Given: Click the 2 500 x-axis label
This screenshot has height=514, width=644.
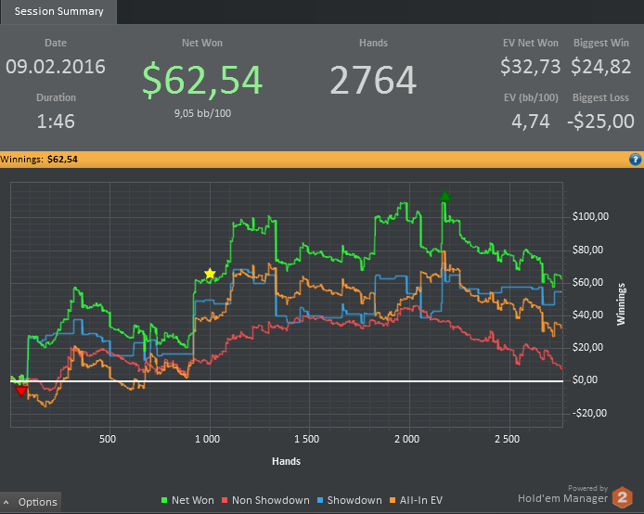Looking at the screenshot, I should (x=508, y=439).
